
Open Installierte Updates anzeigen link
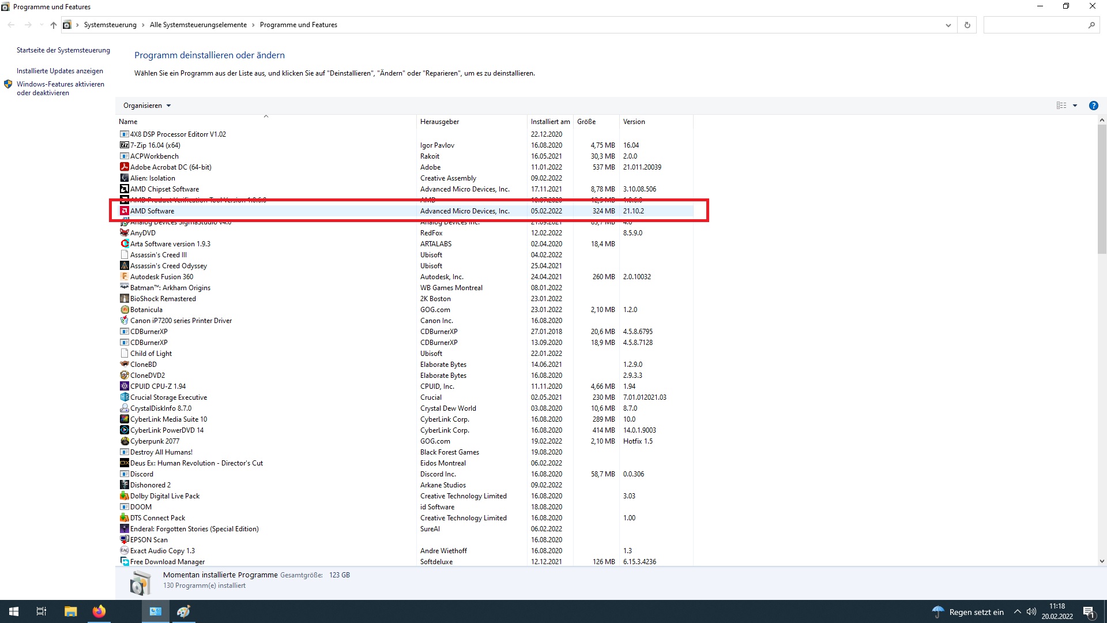click(60, 71)
